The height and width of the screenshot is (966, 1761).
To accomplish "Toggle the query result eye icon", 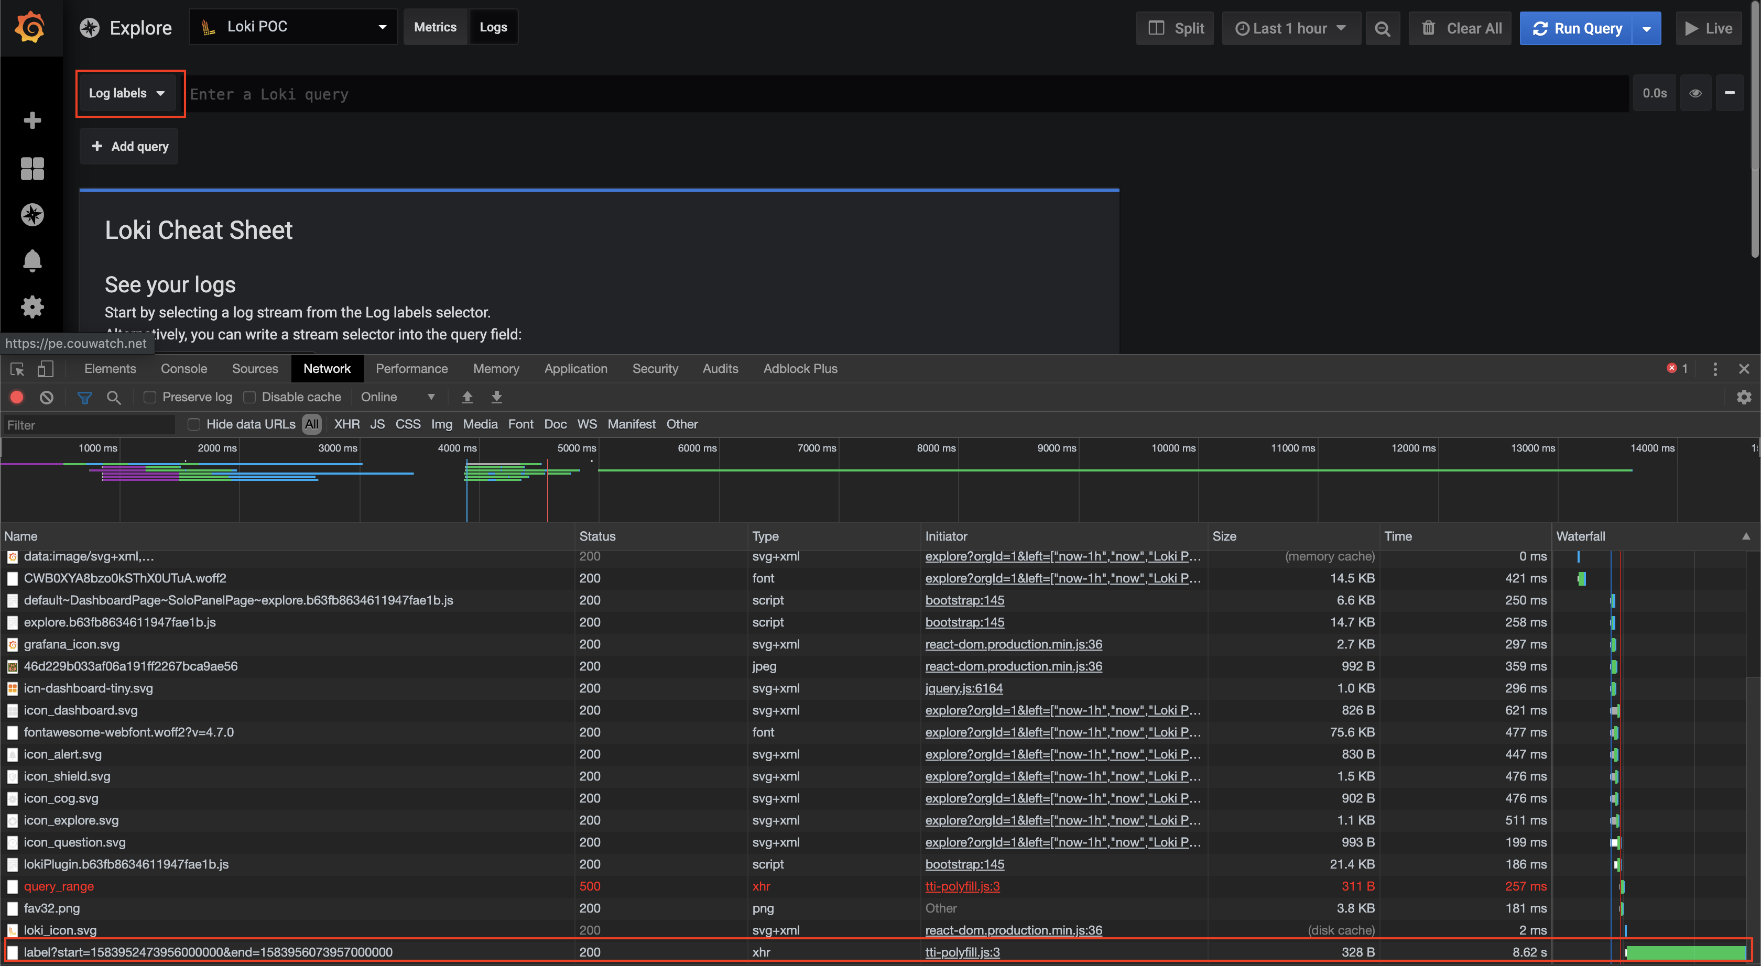I will pyautogui.click(x=1696, y=94).
